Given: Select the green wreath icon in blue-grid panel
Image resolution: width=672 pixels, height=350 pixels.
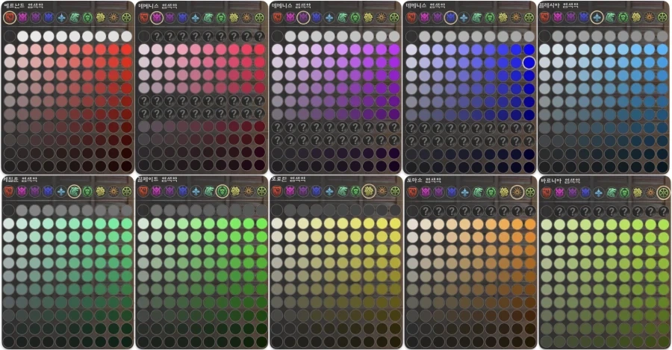Looking at the screenshot, I should pos(490,18).
